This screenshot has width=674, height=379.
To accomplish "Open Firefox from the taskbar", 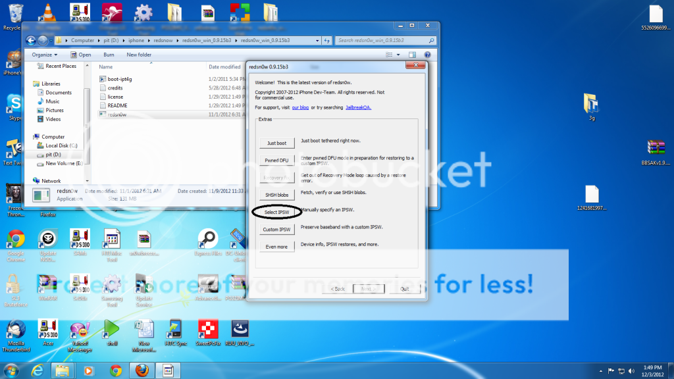I will tap(142, 370).
